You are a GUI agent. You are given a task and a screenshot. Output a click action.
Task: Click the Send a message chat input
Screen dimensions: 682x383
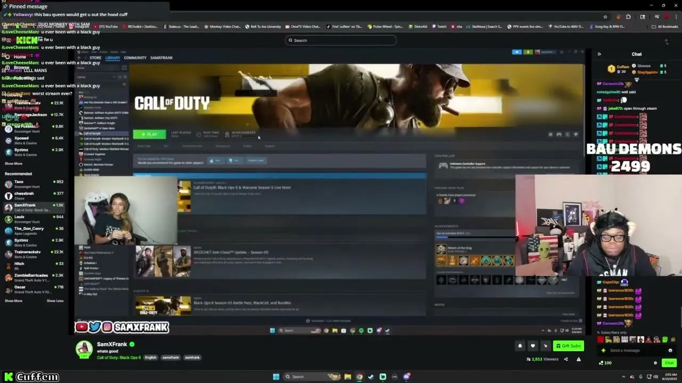pos(637,351)
